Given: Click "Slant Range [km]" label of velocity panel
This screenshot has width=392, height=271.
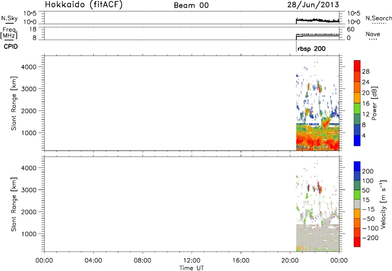Looking at the screenshot, I should click(x=14, y=204).
